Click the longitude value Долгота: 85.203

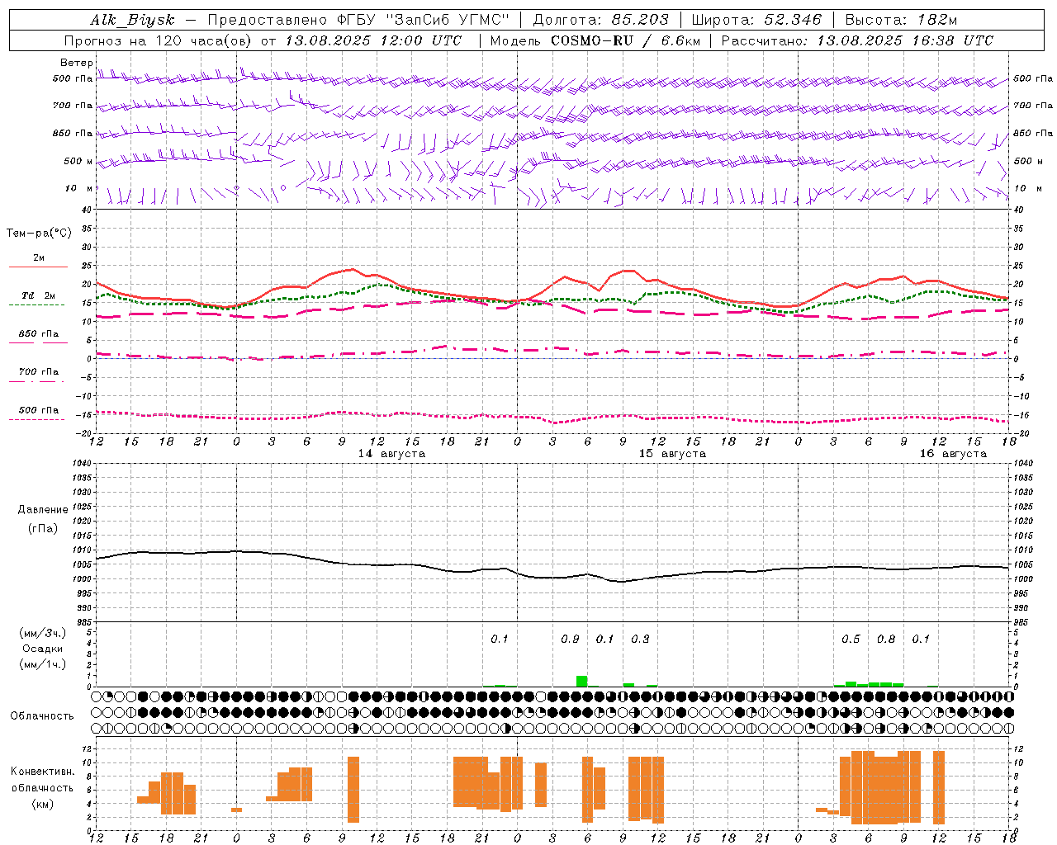[x=601, y=20]
